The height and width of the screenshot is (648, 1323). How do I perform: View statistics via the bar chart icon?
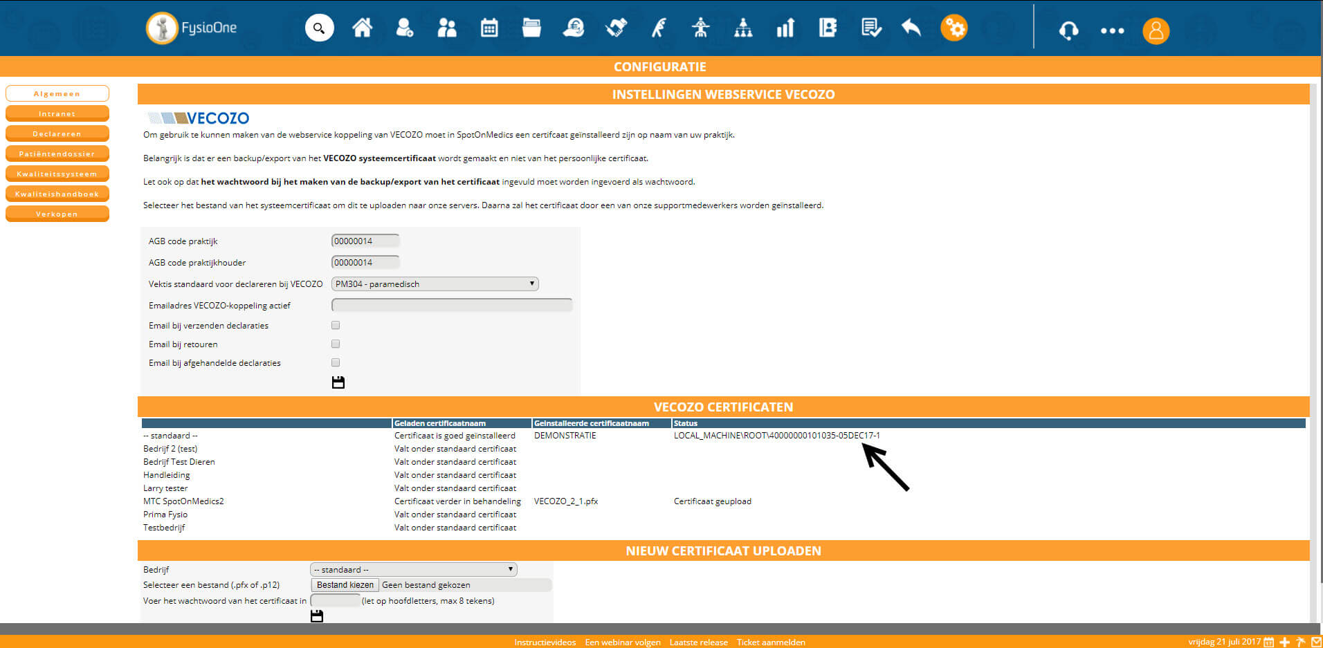[x=785, y=28]
